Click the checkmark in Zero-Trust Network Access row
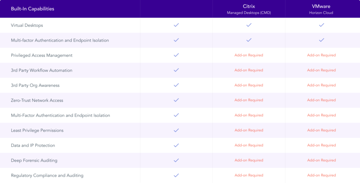This screenshot has width=360, height=183. pos(176,100)
